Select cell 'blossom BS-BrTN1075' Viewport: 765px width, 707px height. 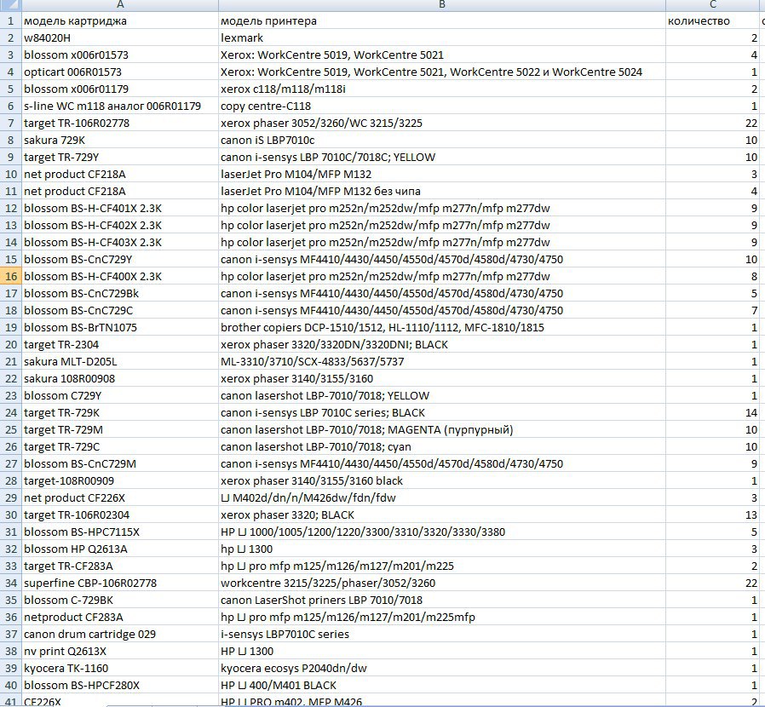coord(120,328)
